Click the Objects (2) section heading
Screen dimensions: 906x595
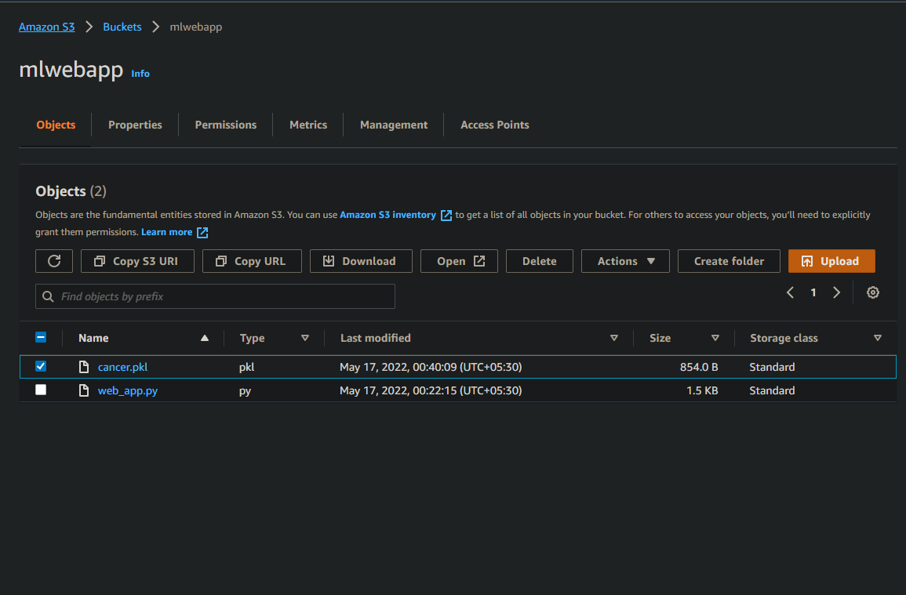click(x=71, y=191)
